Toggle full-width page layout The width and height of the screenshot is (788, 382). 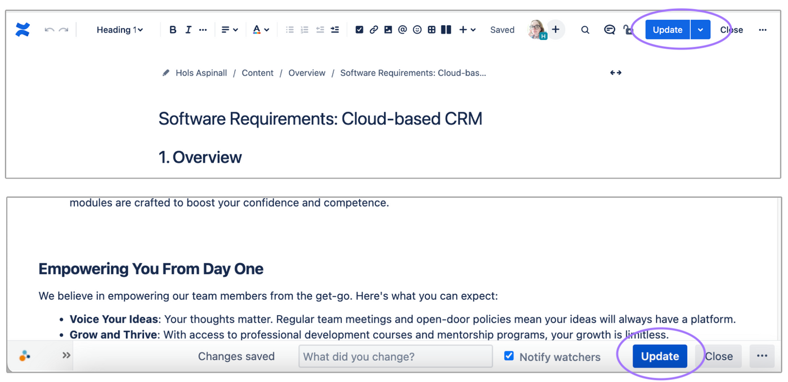615,72
